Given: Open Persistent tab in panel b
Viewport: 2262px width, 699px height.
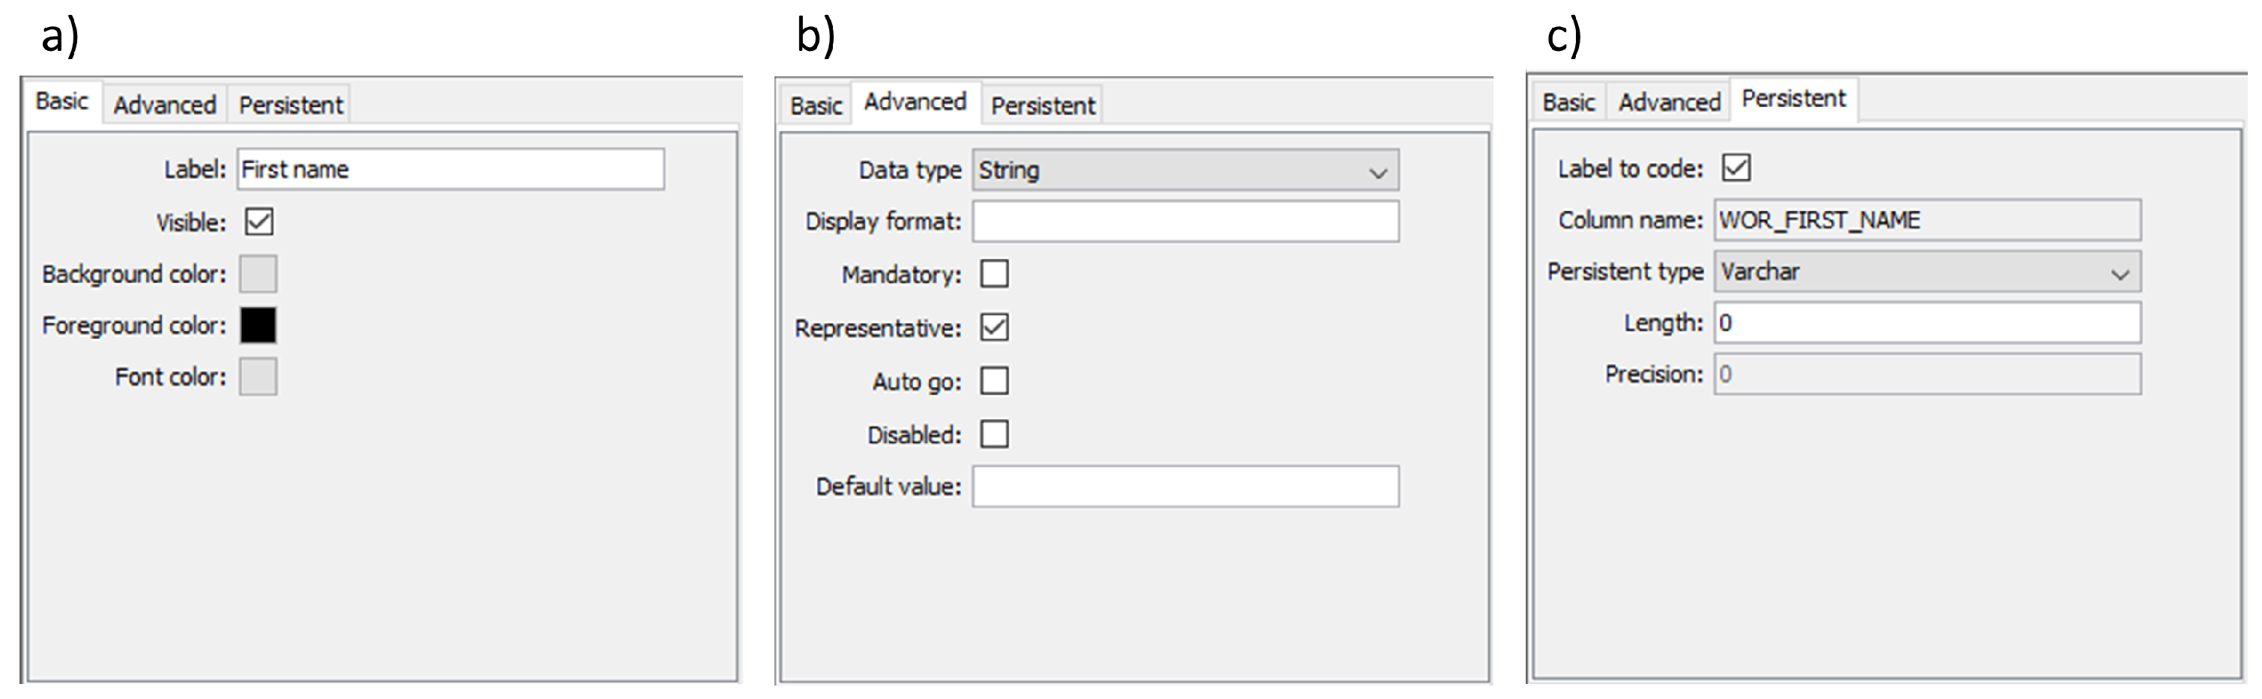Looking at the screenshot, I should 1043,106.
